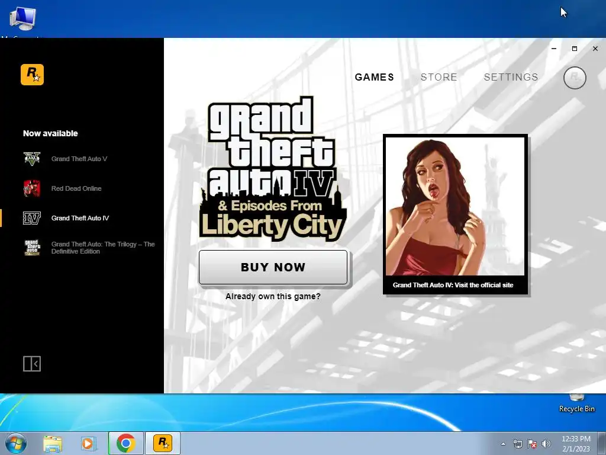Show hidden system tray icons
606x455 pixels.
(x=503, y=444)
